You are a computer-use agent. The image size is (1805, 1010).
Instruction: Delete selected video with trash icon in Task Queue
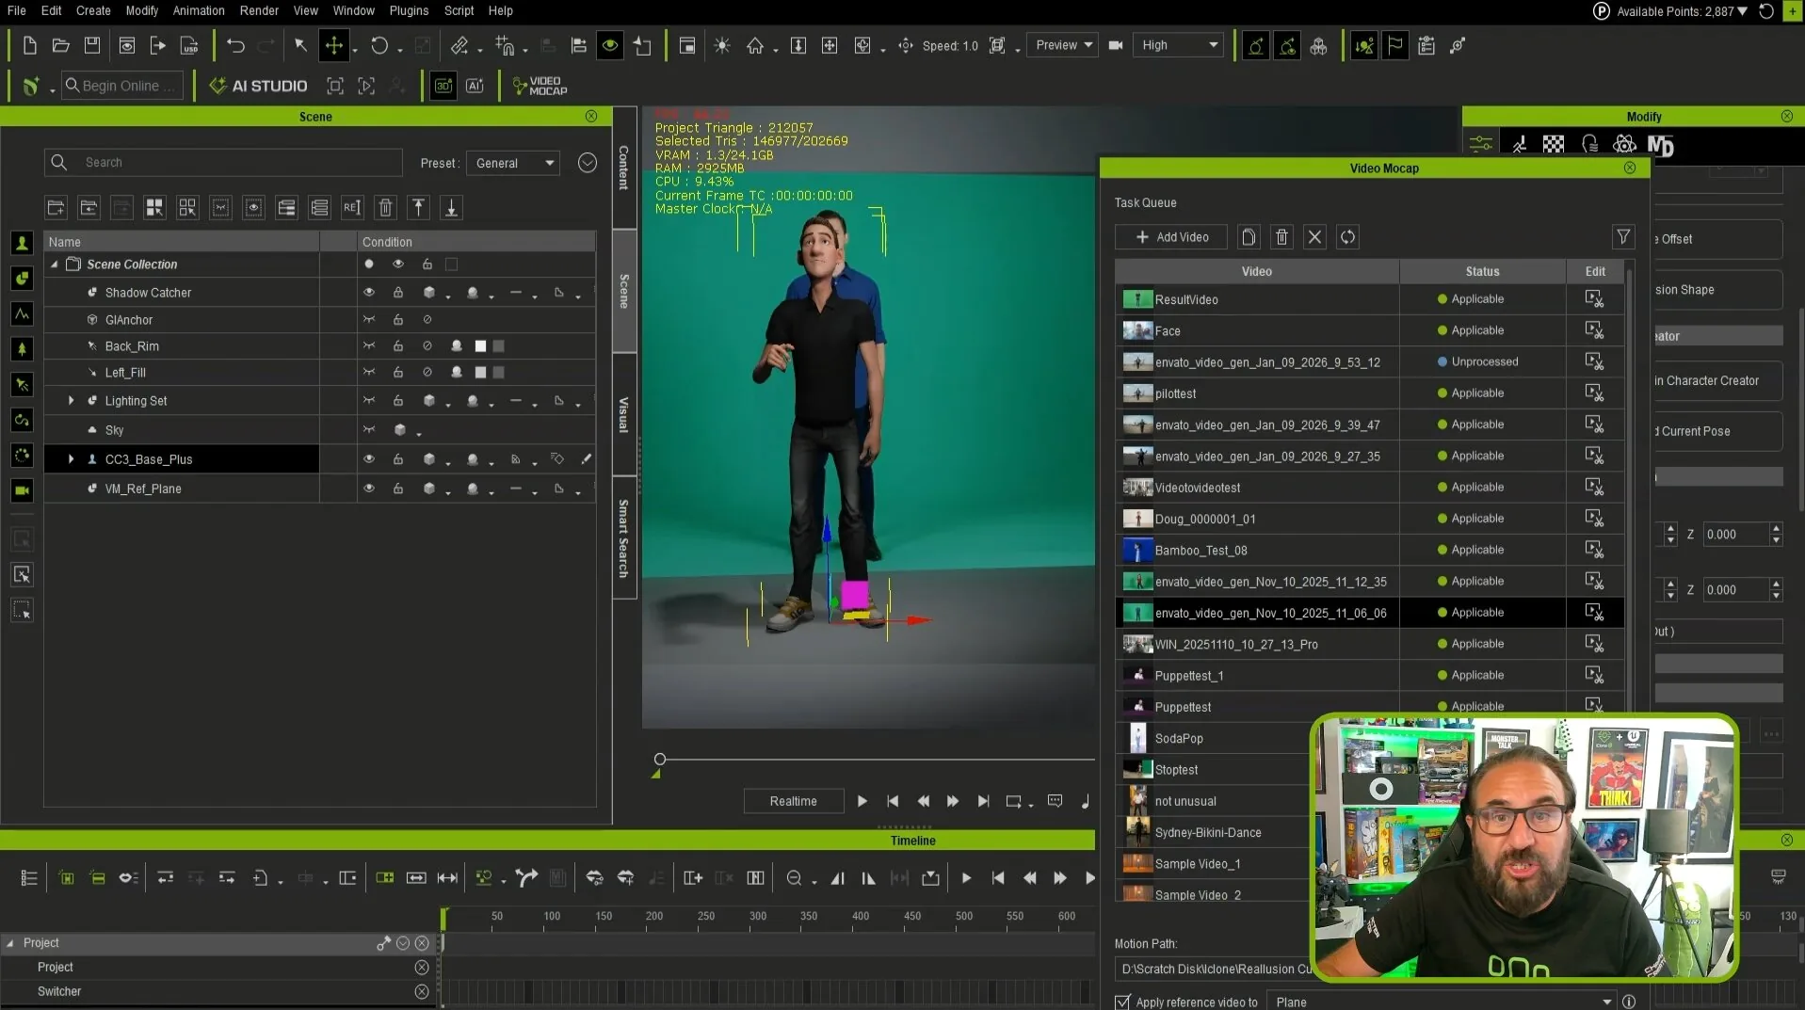[x=1281, y=237]
